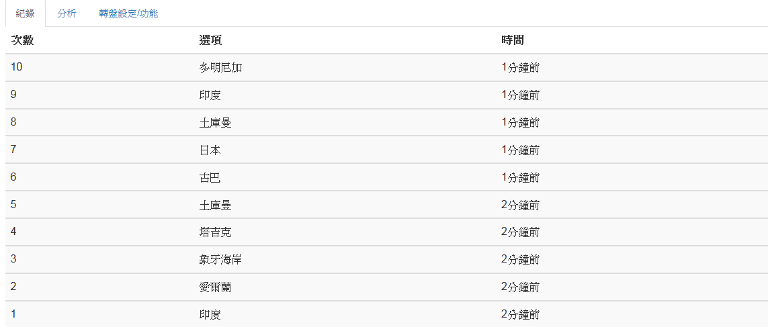Open the 分析 tab
The width and height of the screenshot is (768, 331).
coord(67,13)
